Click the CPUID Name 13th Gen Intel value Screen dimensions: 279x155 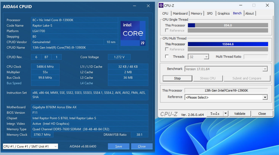click(74, 47)
